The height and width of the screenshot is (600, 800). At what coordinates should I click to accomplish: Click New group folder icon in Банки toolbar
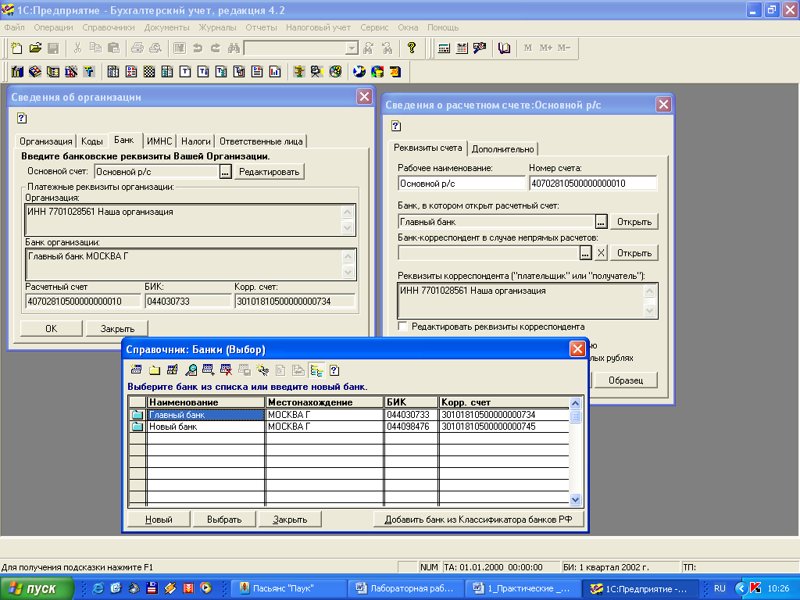[x=155, y=370]
